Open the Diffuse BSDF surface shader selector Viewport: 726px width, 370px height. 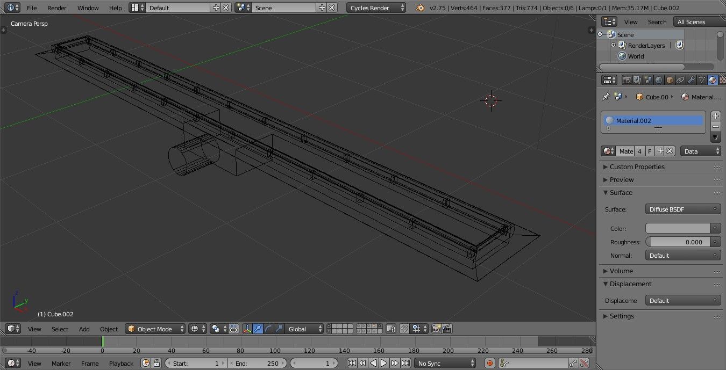point(683,209)
